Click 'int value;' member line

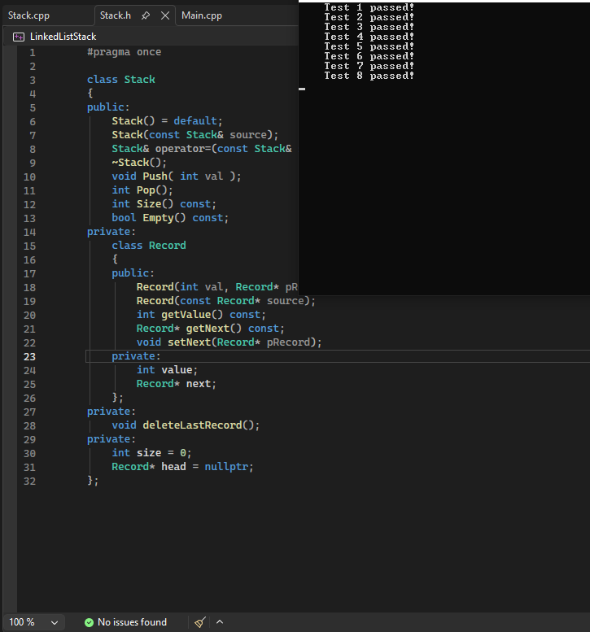click(167, 370)
